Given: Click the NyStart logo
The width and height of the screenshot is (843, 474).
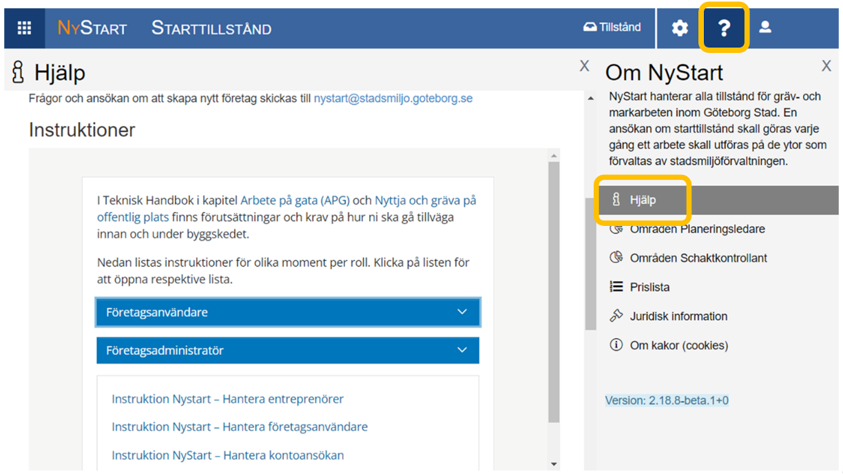Looking at the screenshot, I should (x=92, y=28).
